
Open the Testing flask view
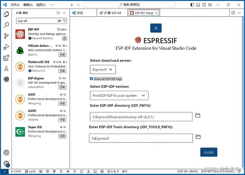pos(6,68)
